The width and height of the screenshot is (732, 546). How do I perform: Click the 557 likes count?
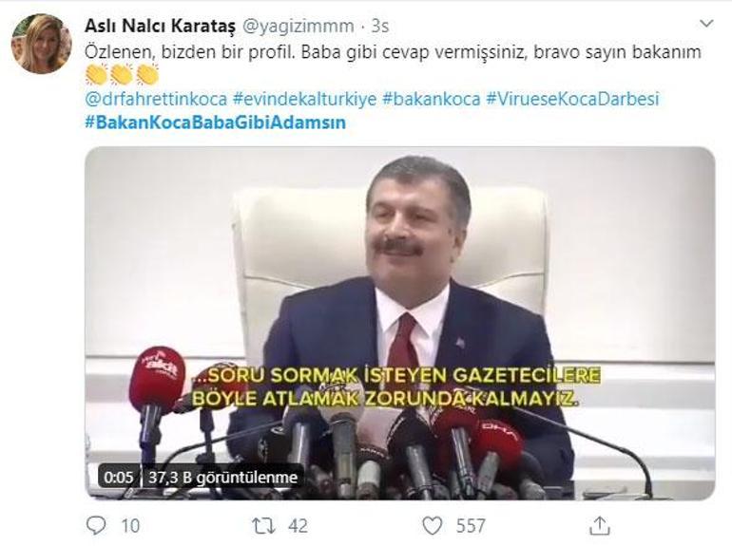click(x=471, y=526)
